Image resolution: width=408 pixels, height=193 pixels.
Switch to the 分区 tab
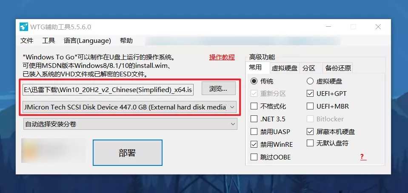click(x=309, y=68)
